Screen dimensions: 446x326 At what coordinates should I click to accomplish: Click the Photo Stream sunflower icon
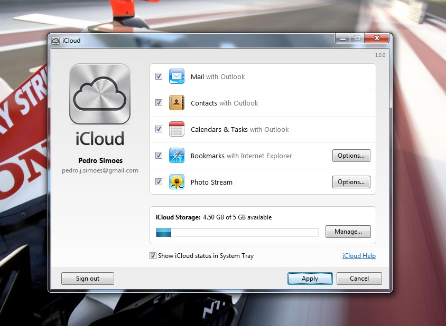click(x=176, y=182)
